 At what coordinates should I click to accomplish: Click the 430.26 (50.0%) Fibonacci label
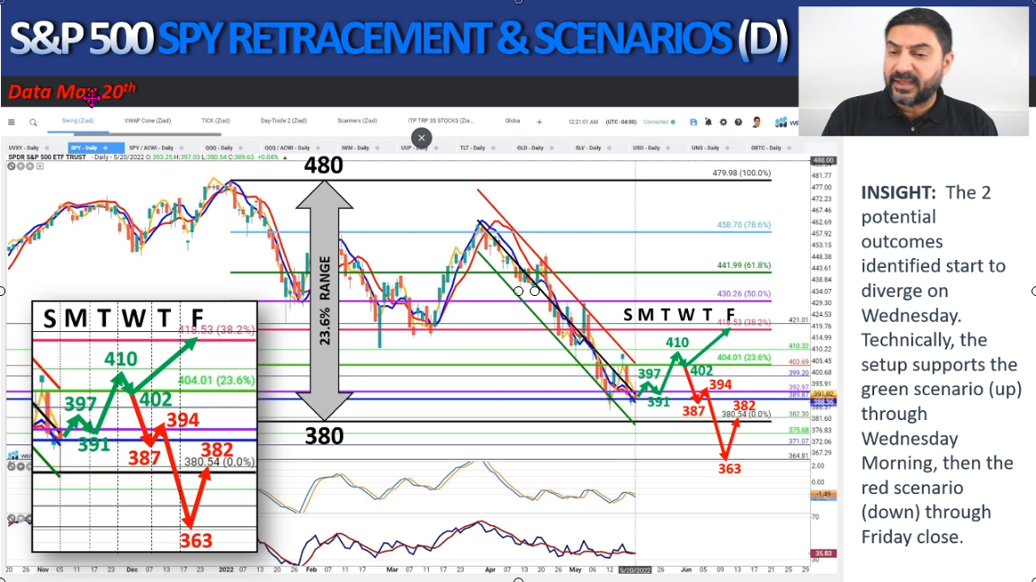click(744, 294)
